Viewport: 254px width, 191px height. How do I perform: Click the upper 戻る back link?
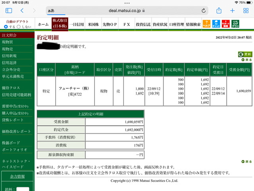click(247, 60)
